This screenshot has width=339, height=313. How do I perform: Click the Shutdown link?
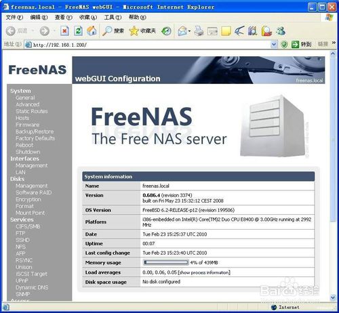[28, 152]
